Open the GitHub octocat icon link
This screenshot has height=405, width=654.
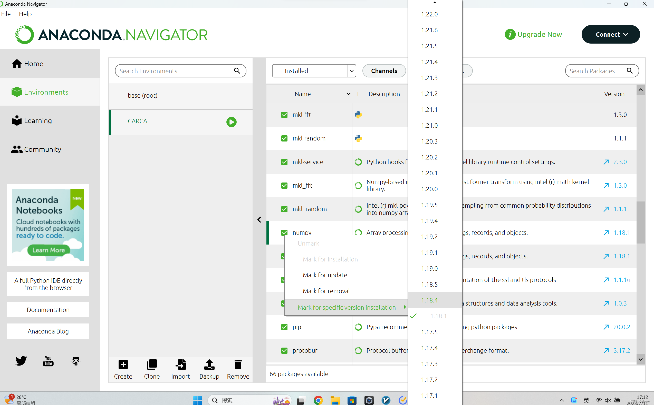(76, 361)
